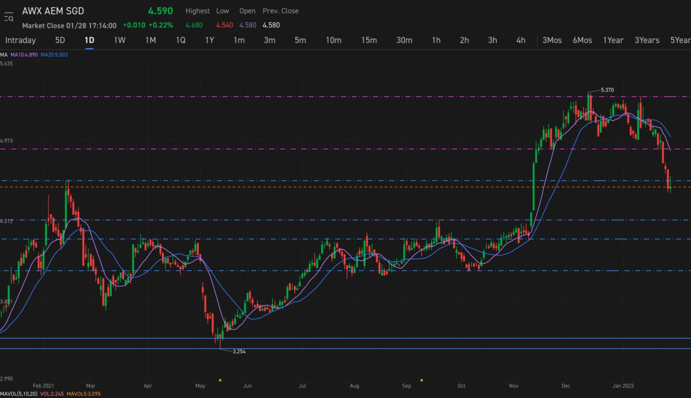Image resolution: width=691 pixels, height=398 pixels.
Task: Click the Highest value 4.680
Action: 194,25
